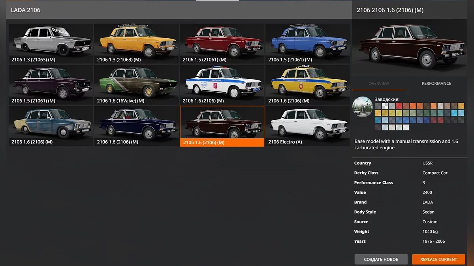
Task: Choose the yellow militia 2106 1.6 configuration
Action: pos(307,82)
